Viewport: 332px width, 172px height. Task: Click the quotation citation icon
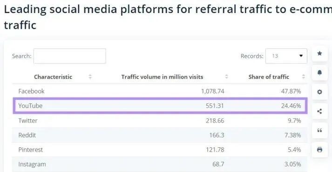[320, 131]
